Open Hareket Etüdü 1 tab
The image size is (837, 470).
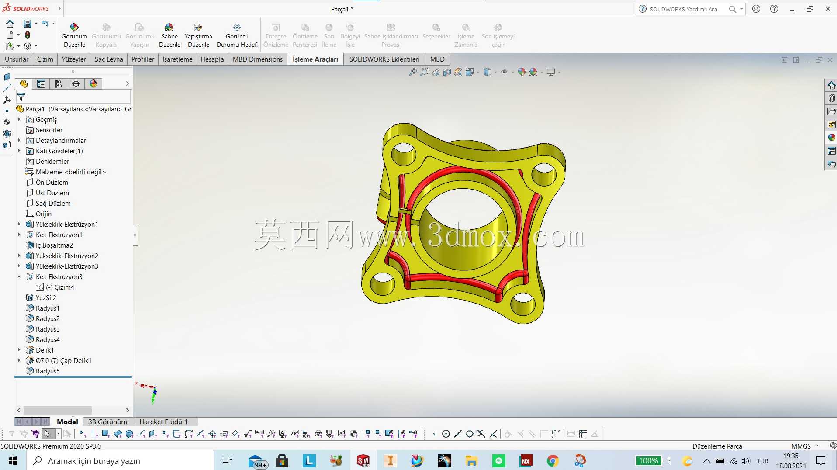pos(163,422)
